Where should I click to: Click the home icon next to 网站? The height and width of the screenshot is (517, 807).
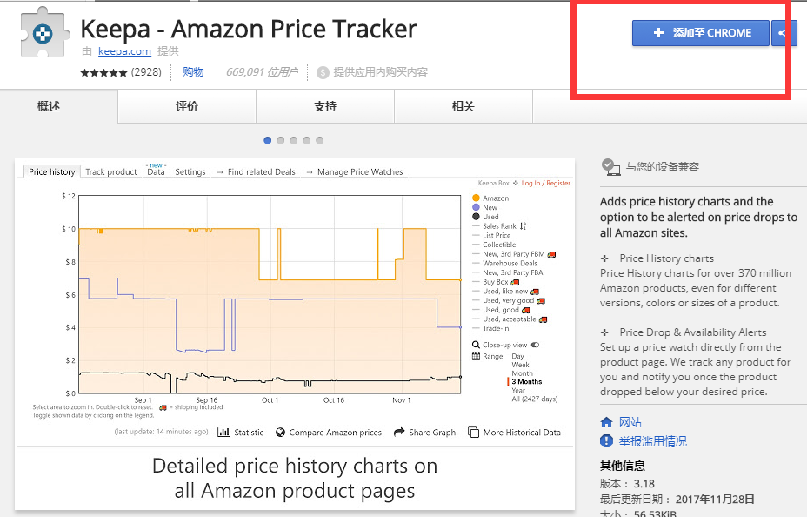(606, 422)
